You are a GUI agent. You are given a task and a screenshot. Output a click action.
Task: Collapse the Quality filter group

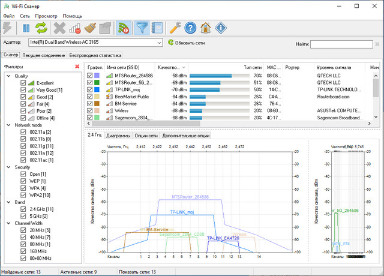pyautogui.click(x=8, y=76)
